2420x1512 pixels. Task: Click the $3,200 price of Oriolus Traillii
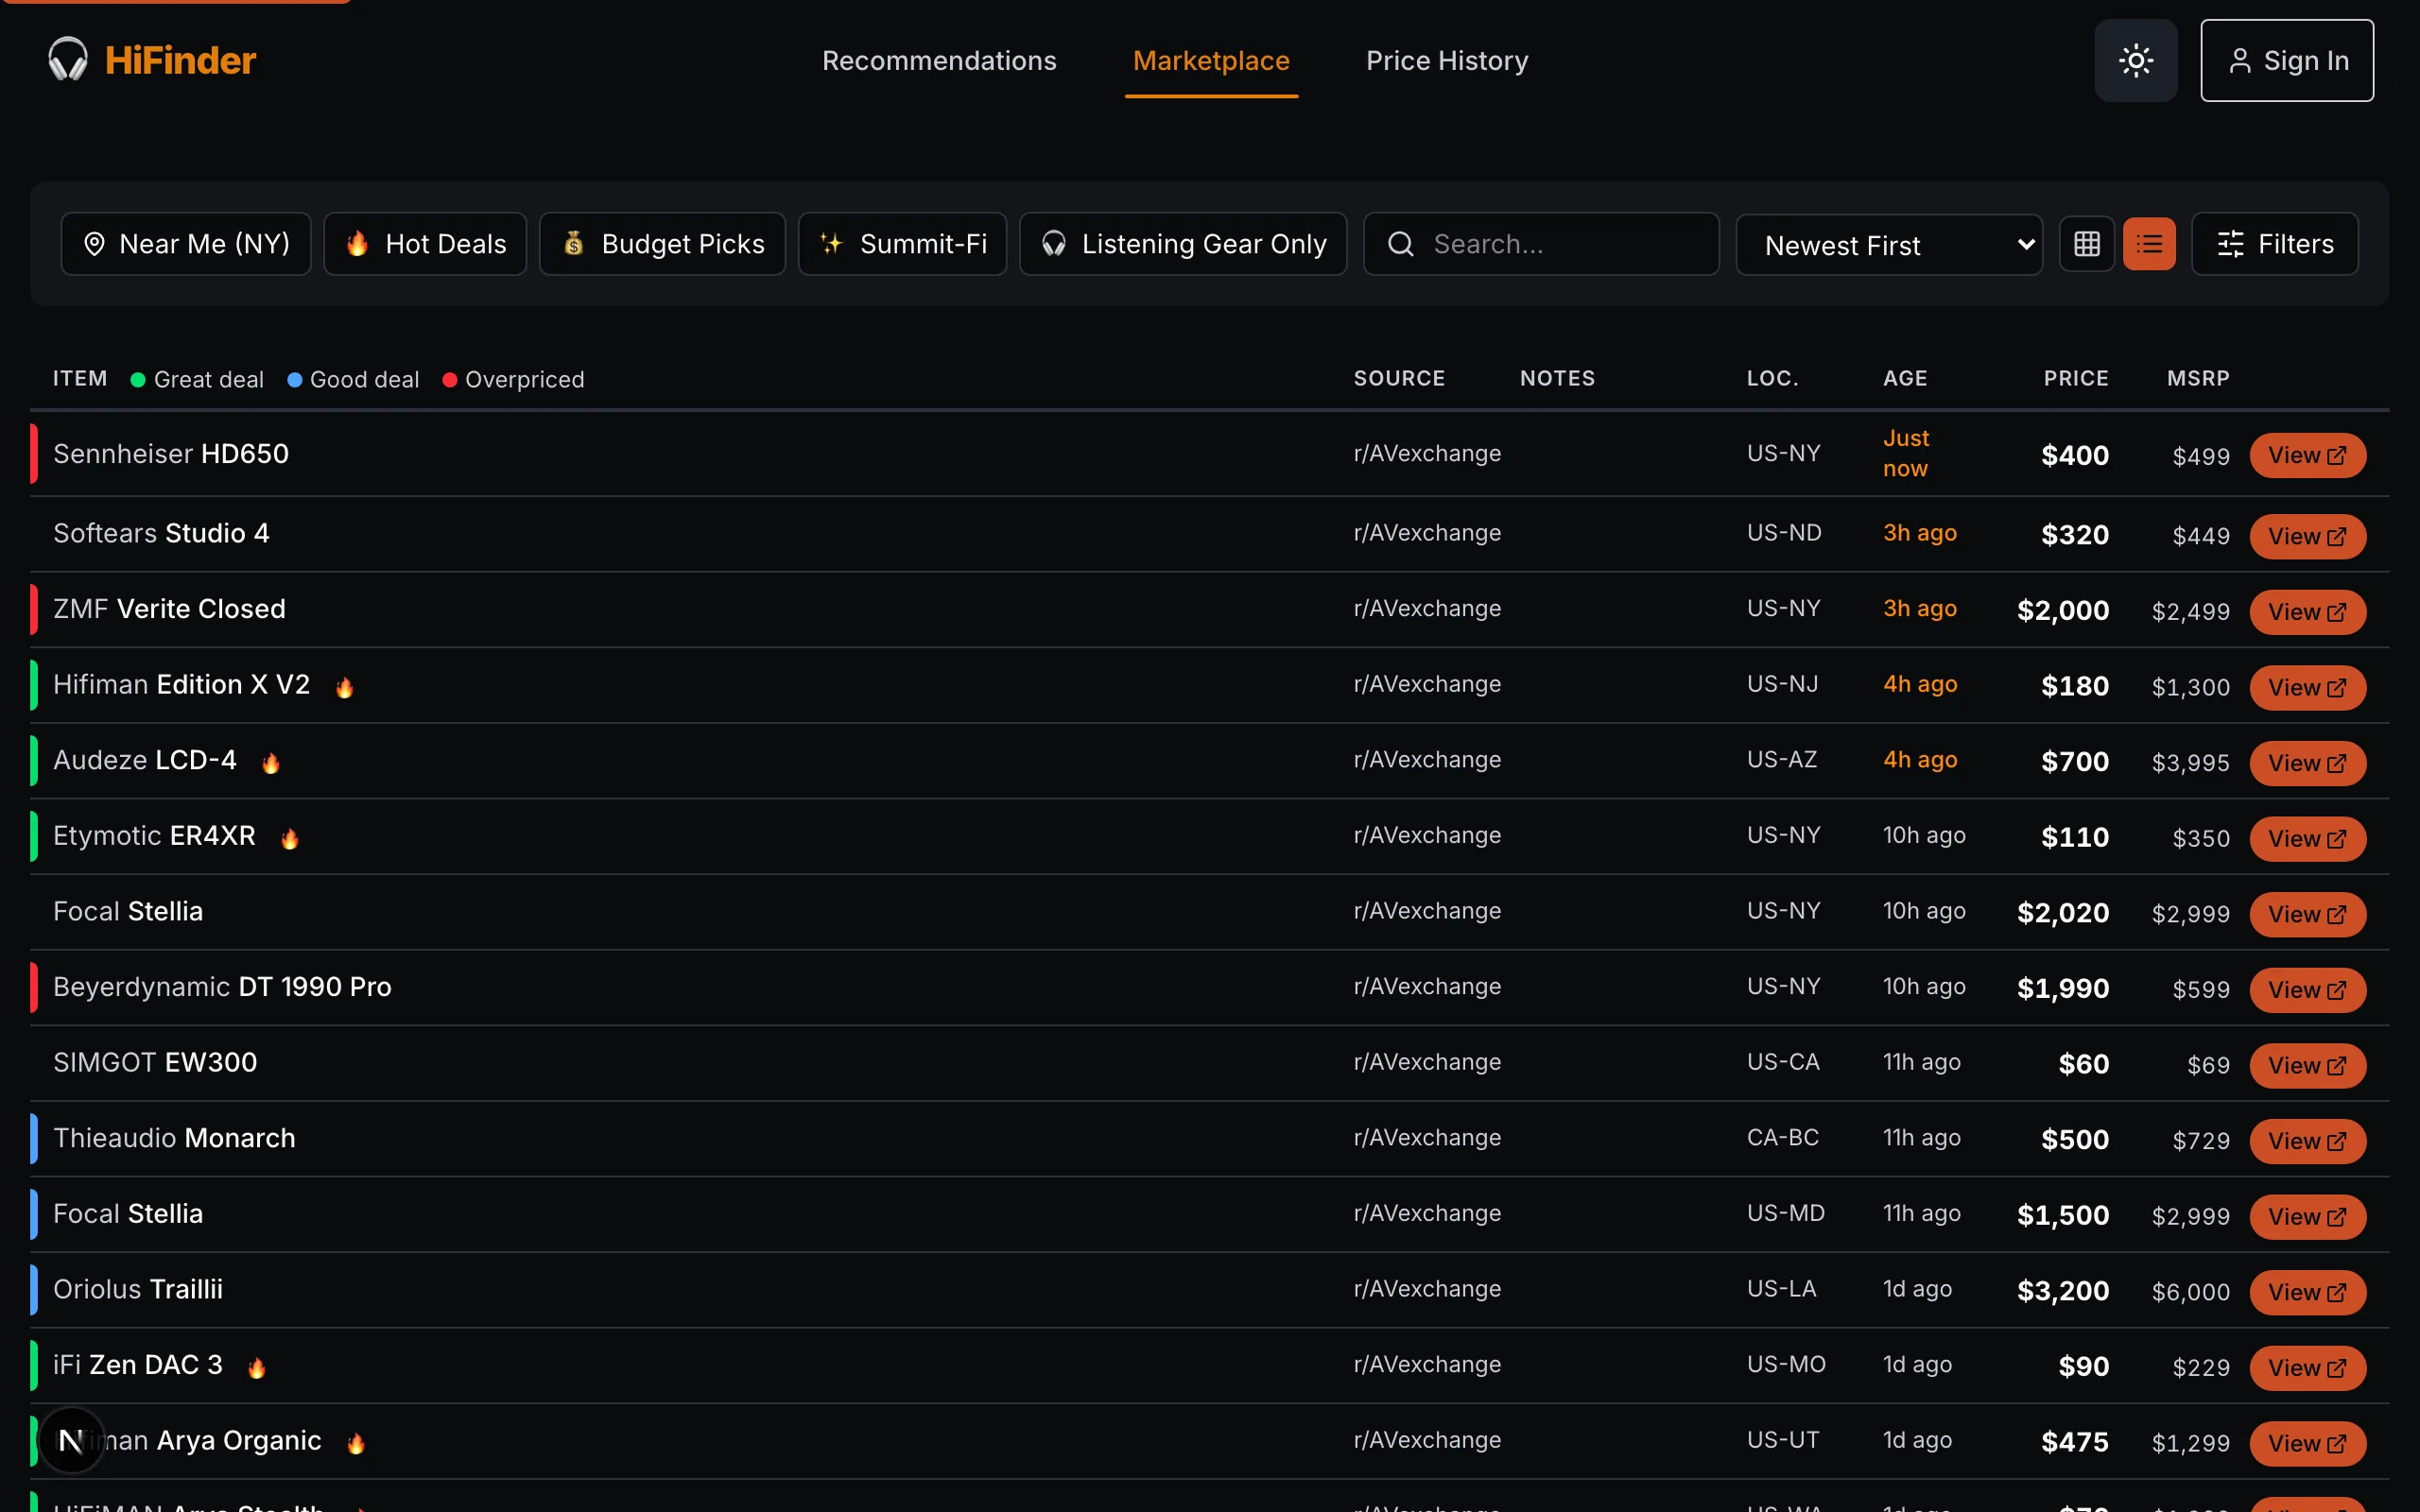[2063, 1291]
